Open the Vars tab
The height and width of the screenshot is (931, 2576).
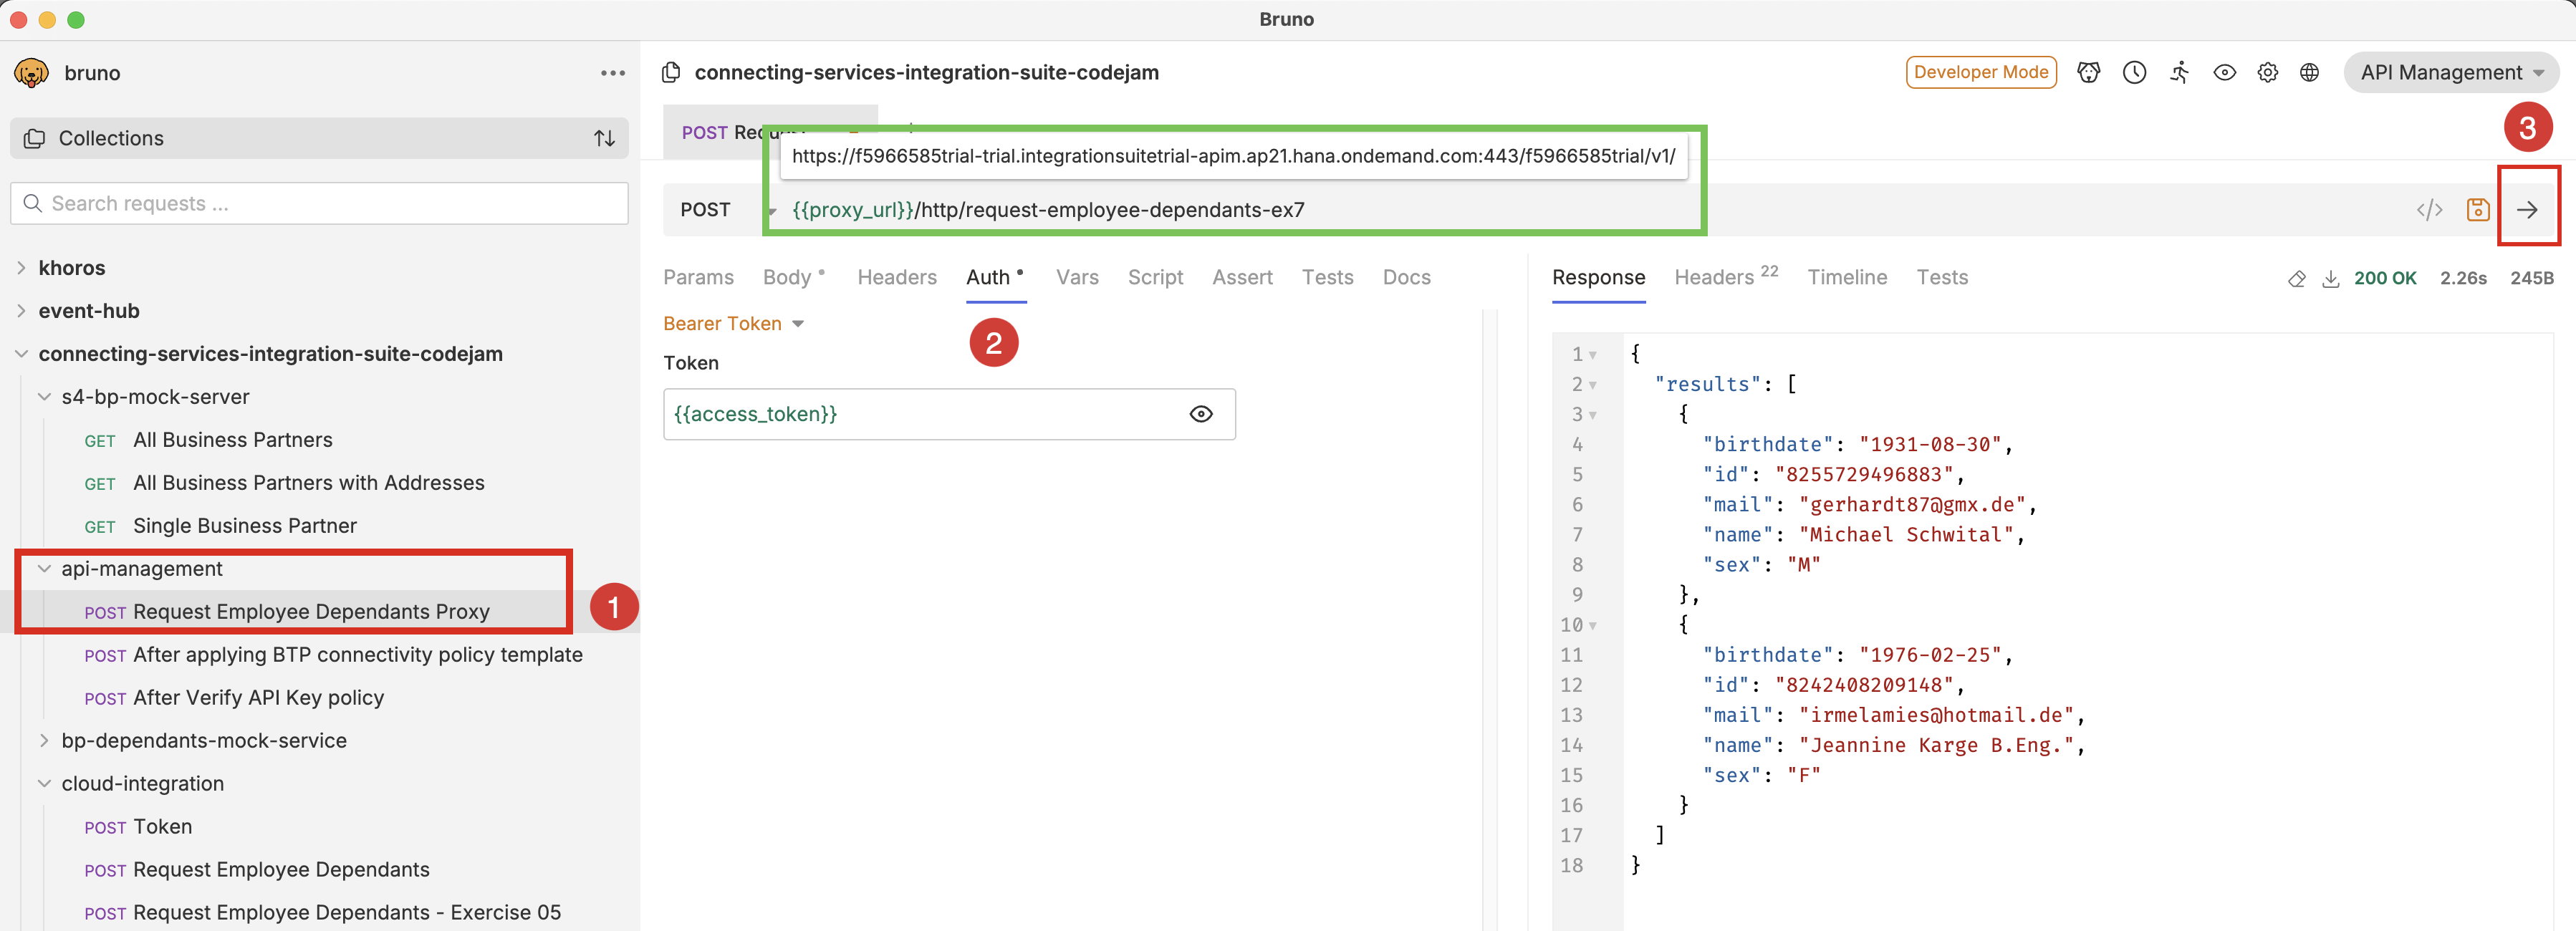coord(1077,277)
